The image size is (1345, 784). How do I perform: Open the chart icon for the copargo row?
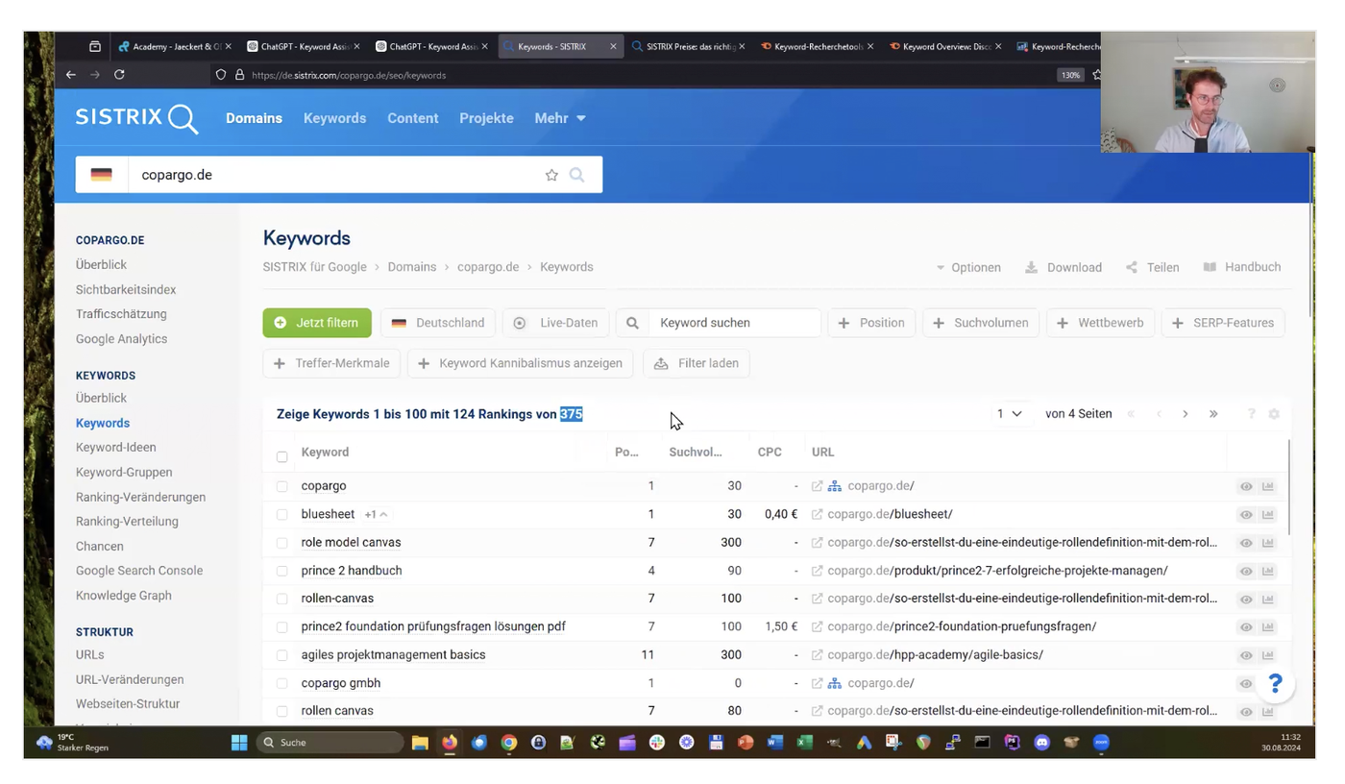point(1268,486)
